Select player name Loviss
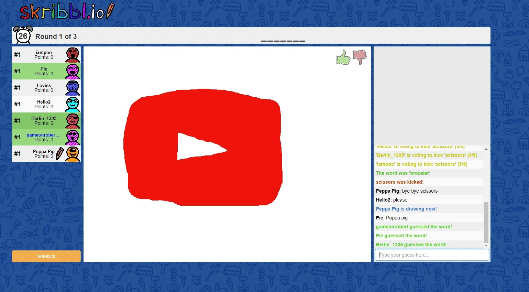Image resolution: width=529 pixels, height=292 pixels. [x=44, y=85]
